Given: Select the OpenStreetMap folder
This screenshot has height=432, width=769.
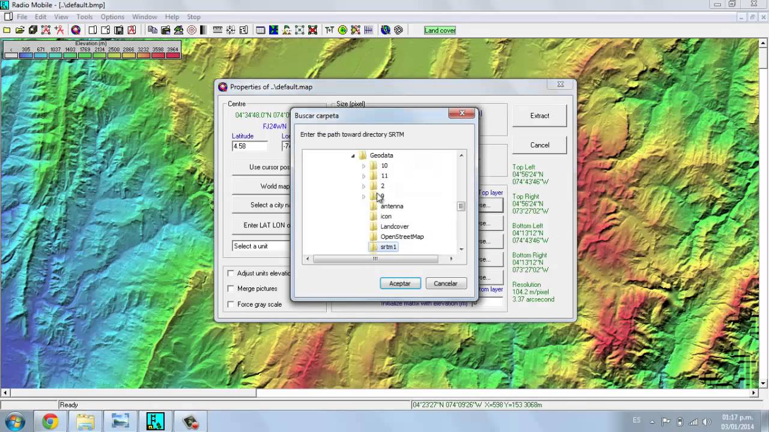Looking at the screenshot, I should 402,236.
